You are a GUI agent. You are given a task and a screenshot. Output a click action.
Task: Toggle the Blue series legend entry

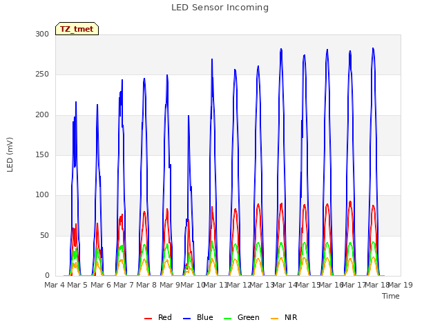pos(198,317)
